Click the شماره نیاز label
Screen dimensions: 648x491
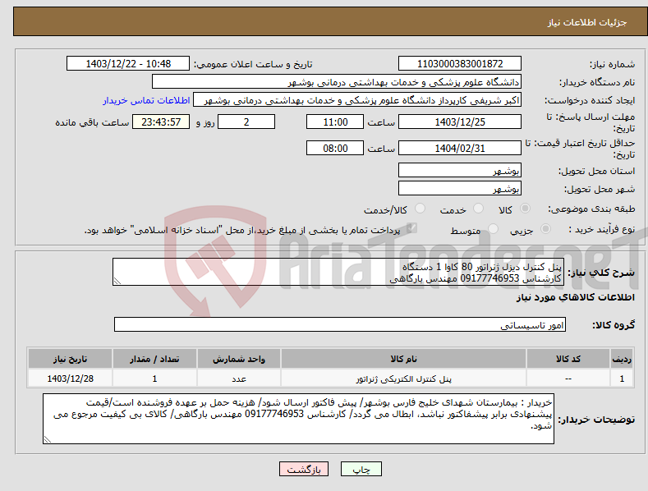tap(612, 65)
